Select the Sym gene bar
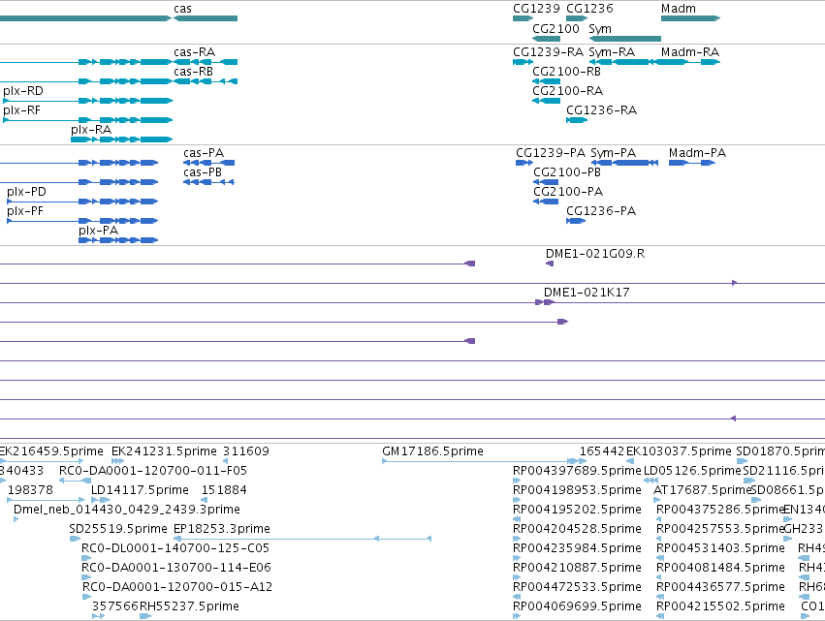Viewport: 825px width, 621px height. pyautogui.click(x=624, y=39)
